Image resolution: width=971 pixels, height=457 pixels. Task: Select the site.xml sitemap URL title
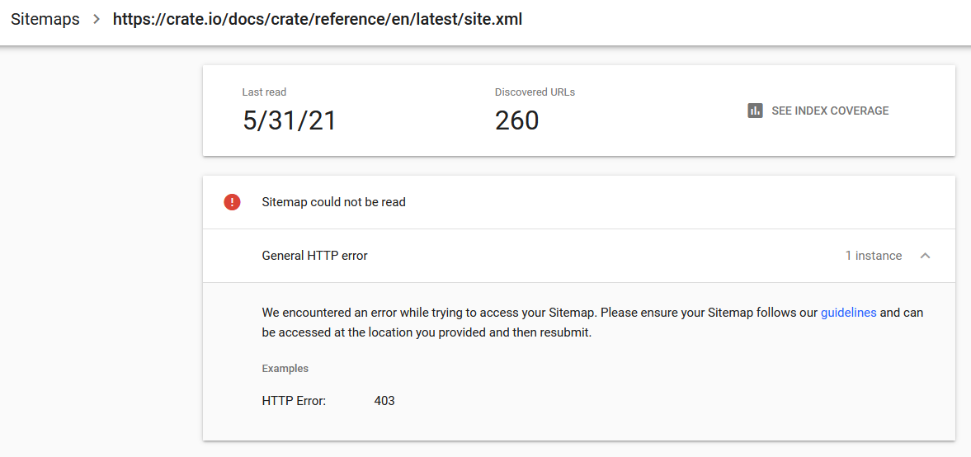click(317, 19)
